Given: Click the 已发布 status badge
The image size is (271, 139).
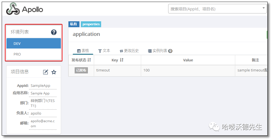Looking at the screenshot, I should coord(81,70).
